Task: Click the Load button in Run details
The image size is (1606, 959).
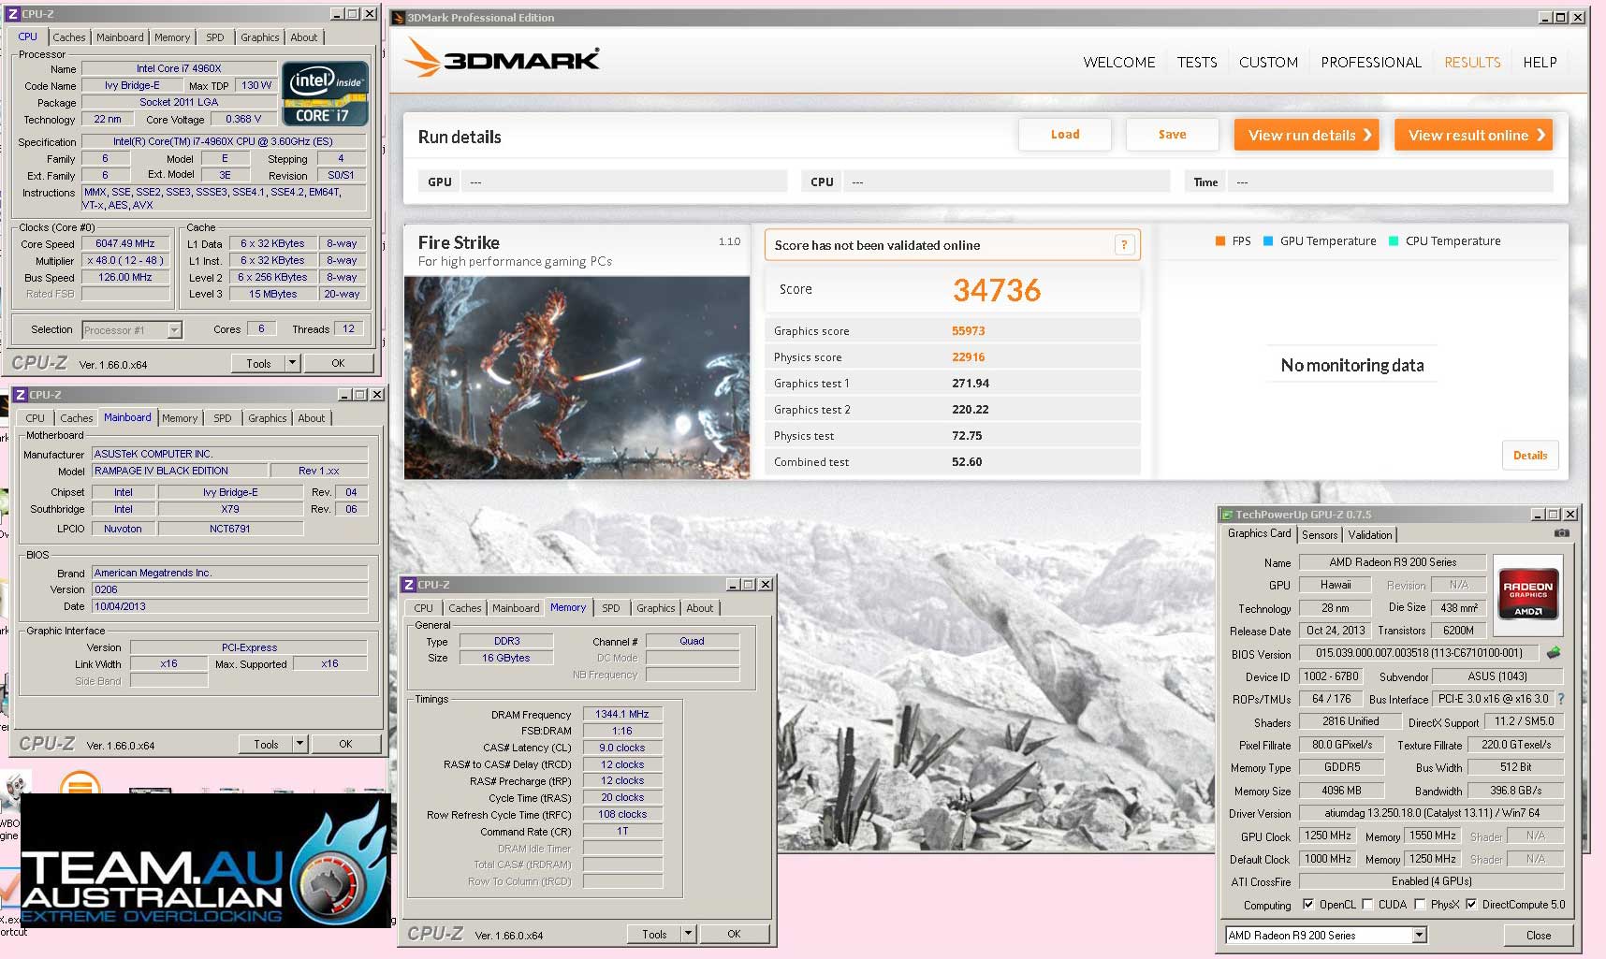Action: coord(1065,135)
